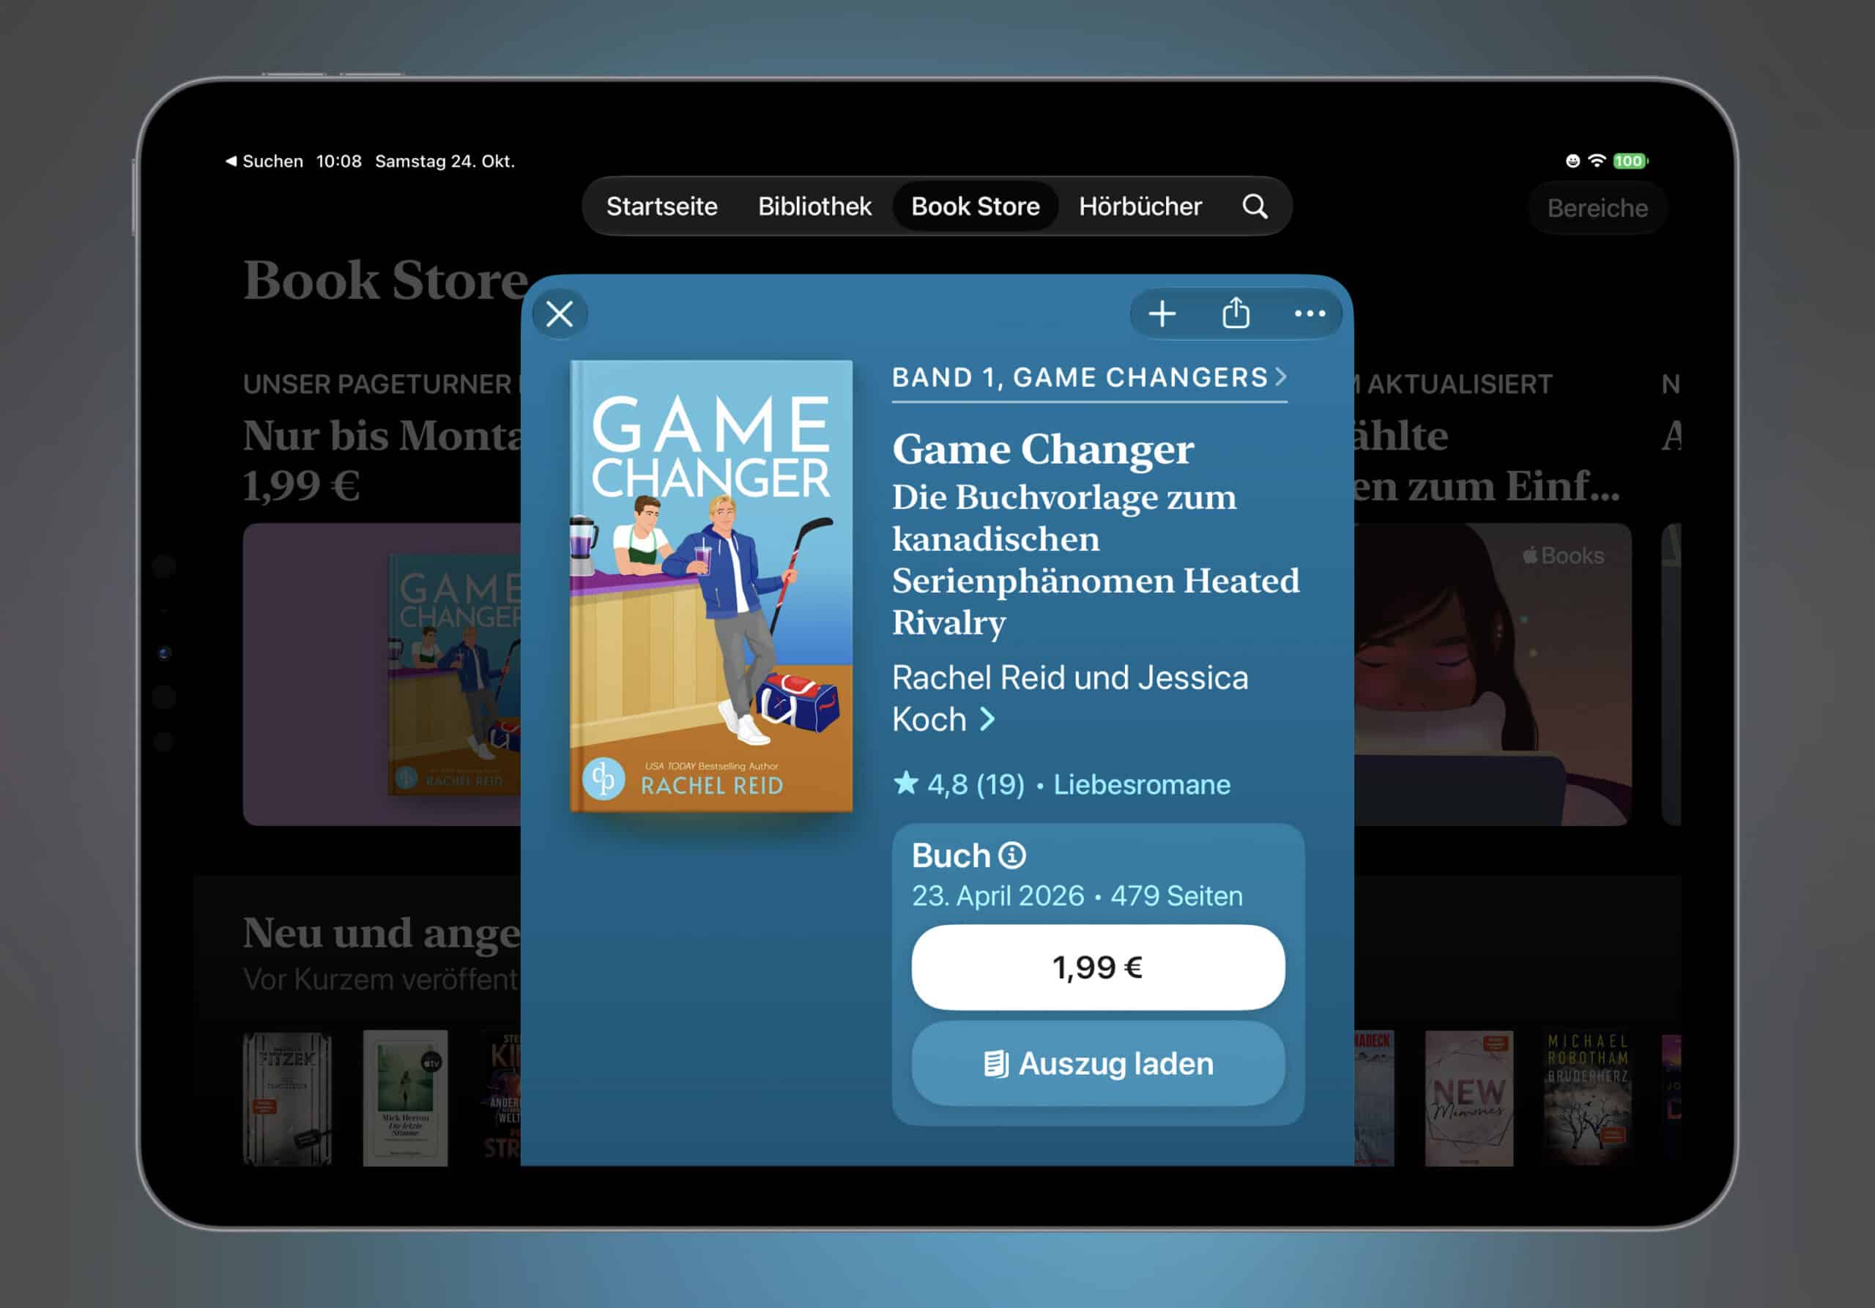The image size is (1875, 1308).
Task: Tap the info icon next to Buch
Action: point(1013,855)
